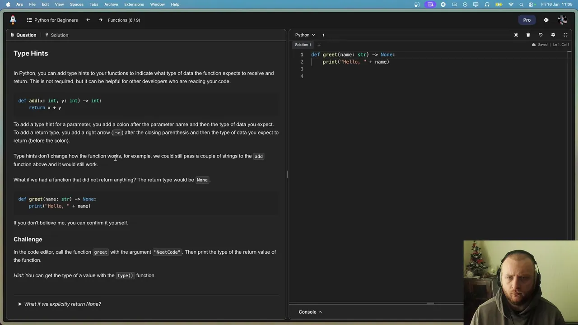The width and height of the screenshot is (578, 325).
Task: Click the trash delete code icon
Action: coord(528,35)
